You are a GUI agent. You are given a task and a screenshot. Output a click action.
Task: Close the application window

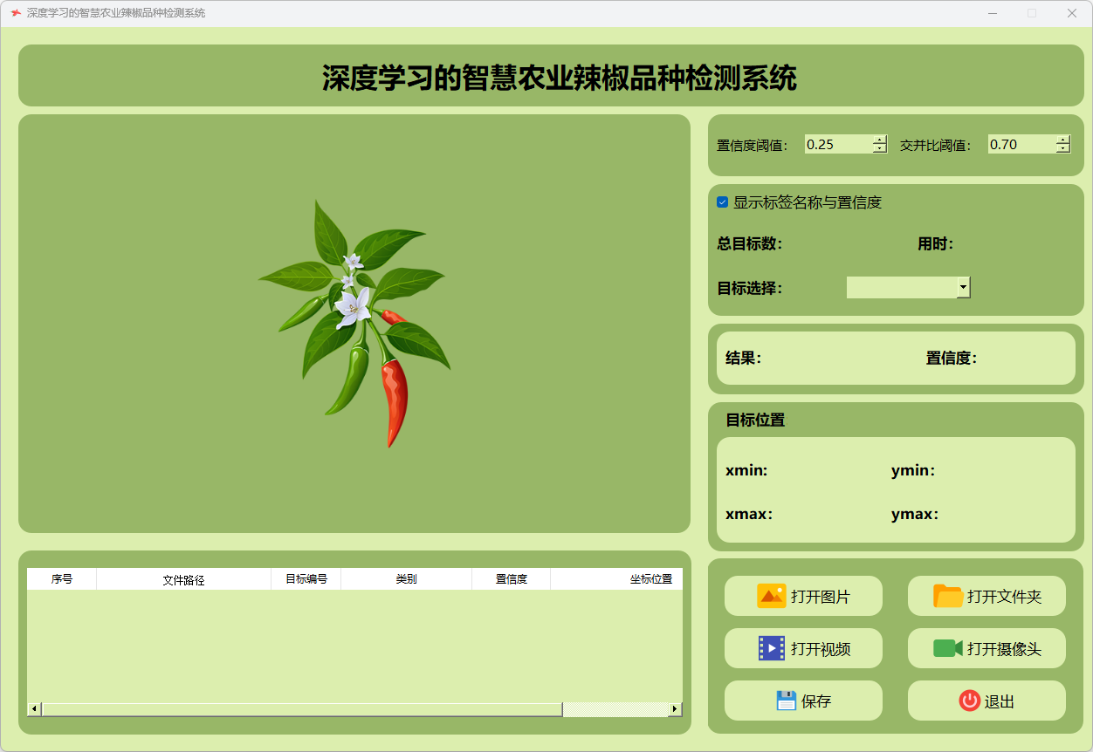tap(1071, 13)
